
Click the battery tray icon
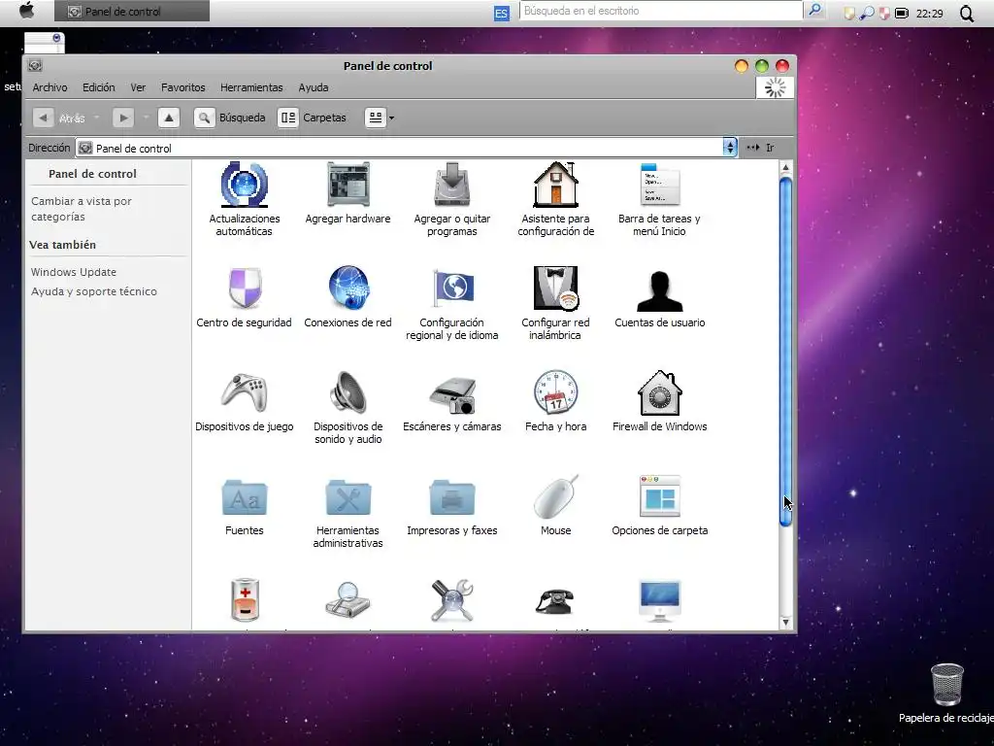902,13
